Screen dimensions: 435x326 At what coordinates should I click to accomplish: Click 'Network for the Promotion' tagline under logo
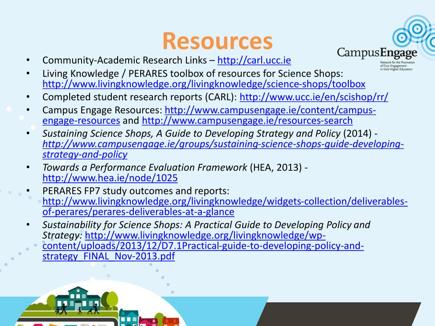[397, 63]
